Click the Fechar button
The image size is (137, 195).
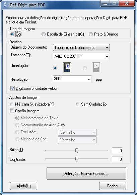coord(113,186)
